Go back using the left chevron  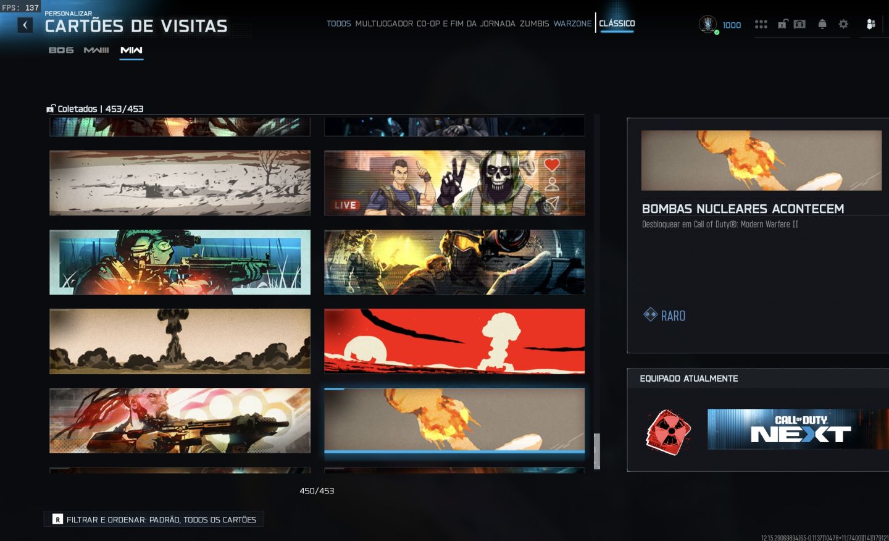[25, 25]
